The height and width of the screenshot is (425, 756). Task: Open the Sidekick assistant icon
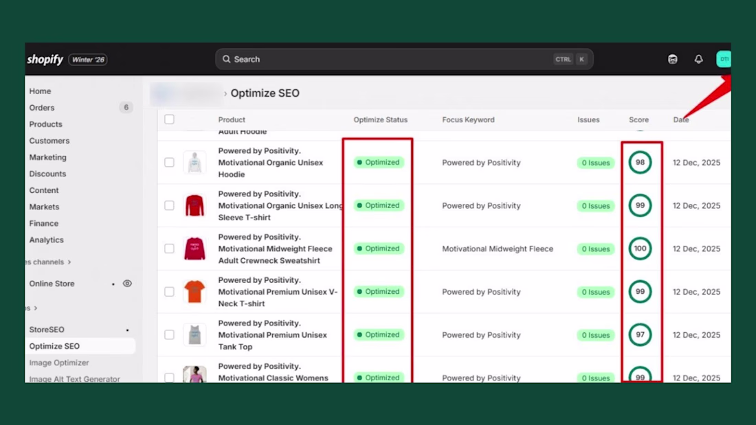[673, 59]
